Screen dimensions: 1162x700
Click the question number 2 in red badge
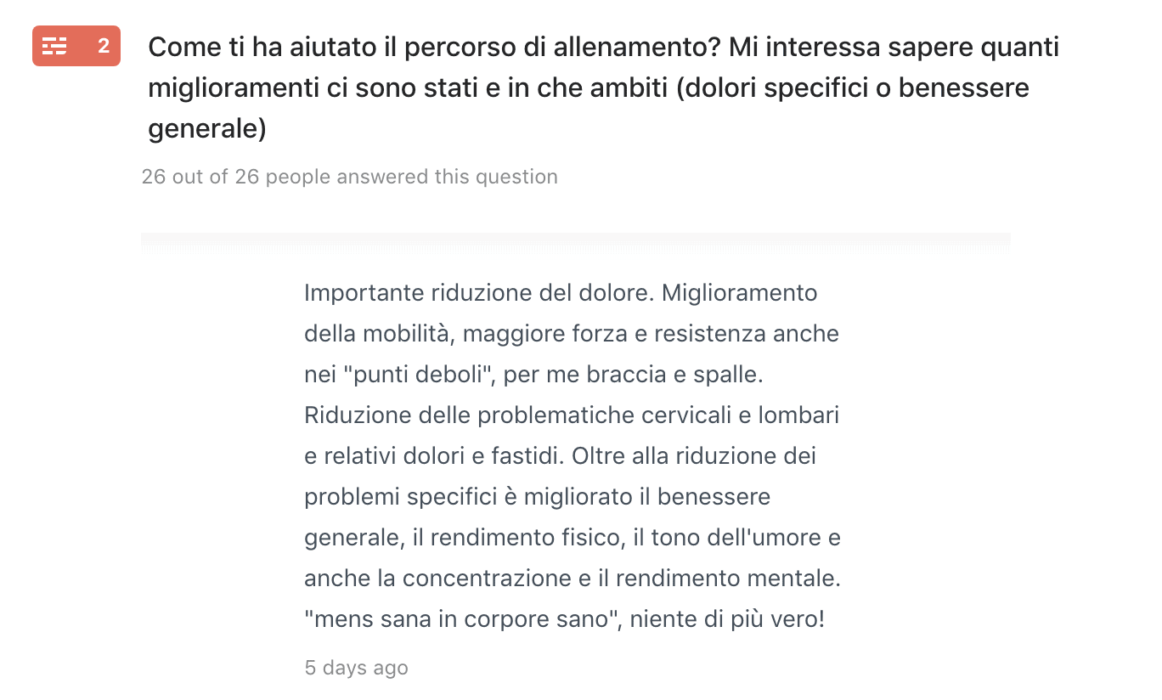[104, 46]
